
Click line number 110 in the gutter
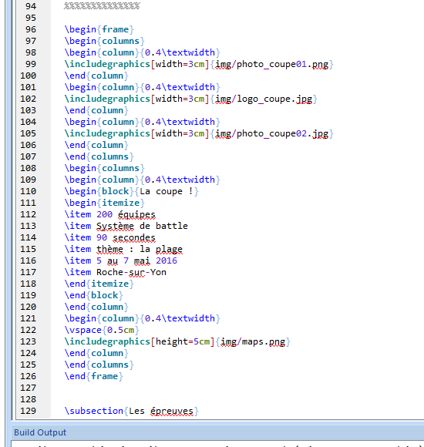(29, 191)
